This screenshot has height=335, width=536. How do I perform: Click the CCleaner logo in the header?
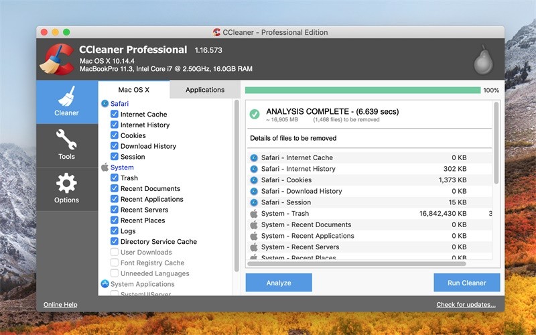tap(57, 59)
